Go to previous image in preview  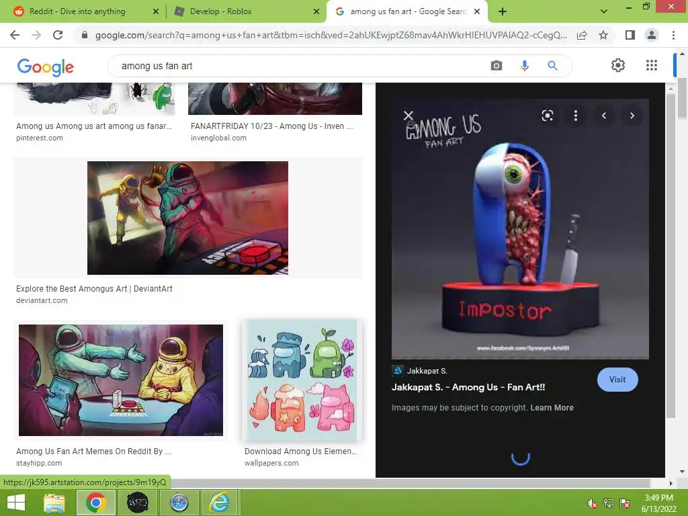[604, 116]
